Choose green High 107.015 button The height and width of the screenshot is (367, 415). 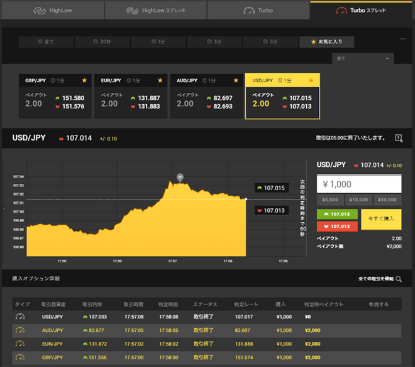(x=337, y=214)
